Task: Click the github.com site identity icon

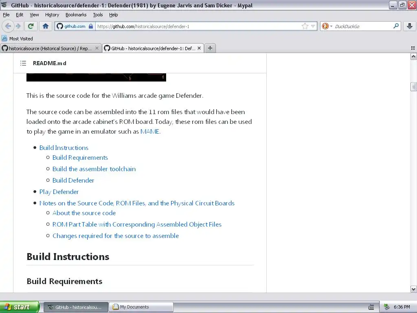Action: pyautogui.click(x=60, y=26)
